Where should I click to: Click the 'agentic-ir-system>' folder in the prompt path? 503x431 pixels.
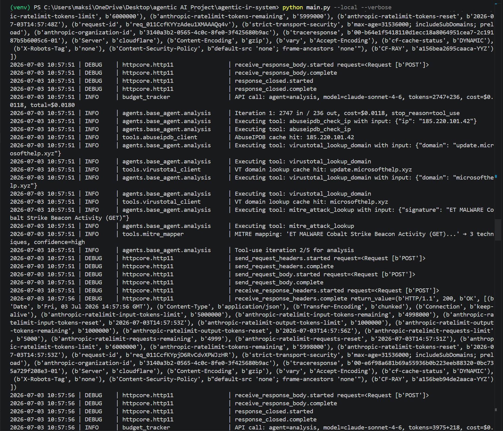248,7
